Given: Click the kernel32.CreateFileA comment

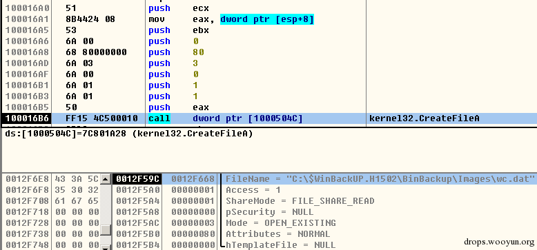Looking at the screenshot, I should [424, 118].
